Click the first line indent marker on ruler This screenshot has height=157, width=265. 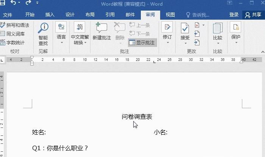pyautogui.click(x=32, y=58)
